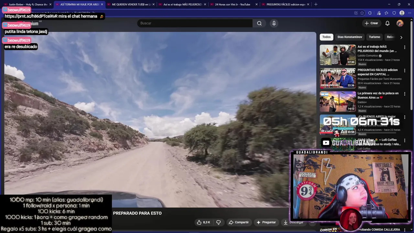Open video title 'Así es el trabajo MÁS PELIGROSO'
This screenshot has height=233, width=414.
377,49
